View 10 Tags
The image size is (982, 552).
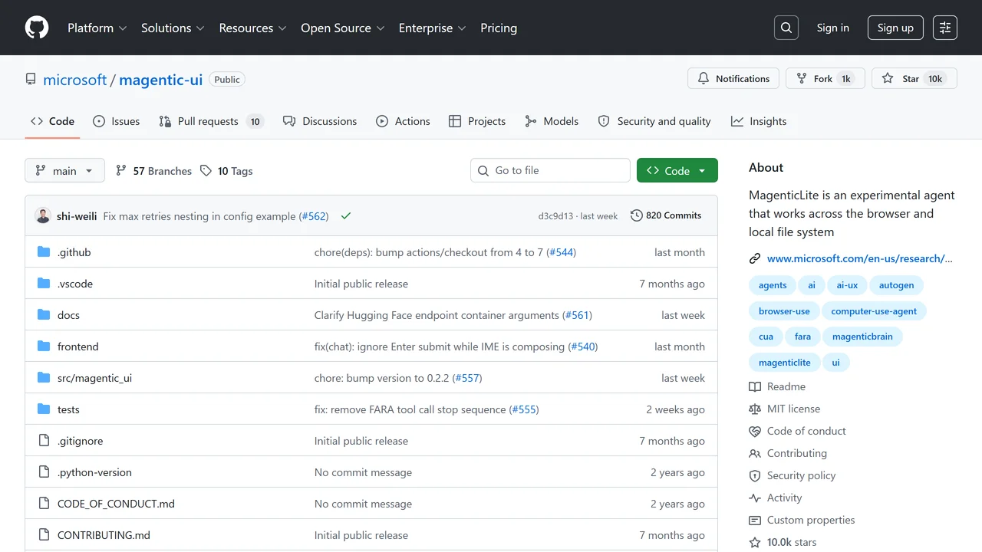coord(226,171)
